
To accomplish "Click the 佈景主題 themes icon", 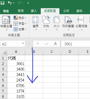I will click(x=6, y=20).
